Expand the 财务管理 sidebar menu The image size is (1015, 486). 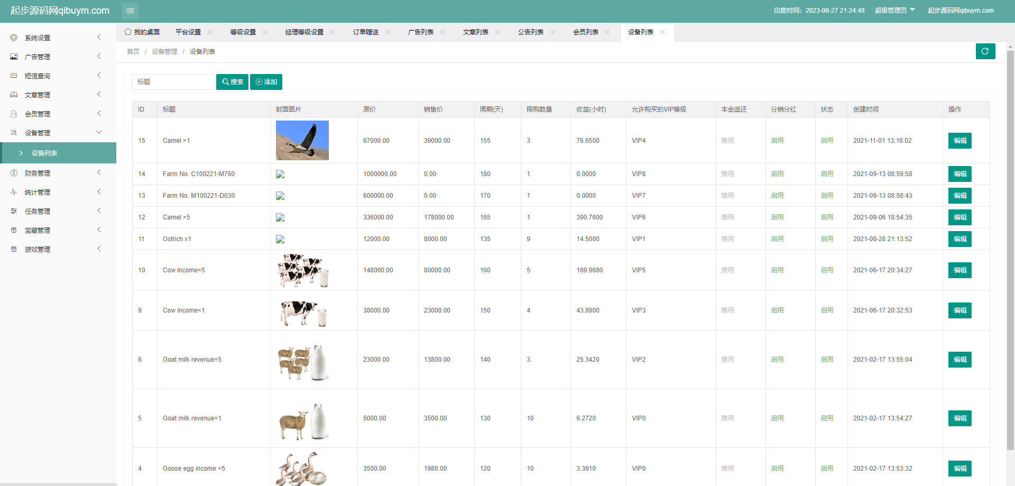[x=57, y=173]
